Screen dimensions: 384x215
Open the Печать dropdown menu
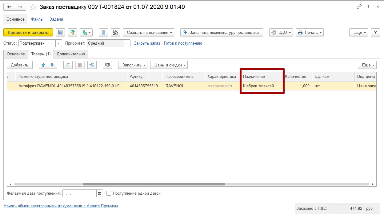tap(310, 32)
